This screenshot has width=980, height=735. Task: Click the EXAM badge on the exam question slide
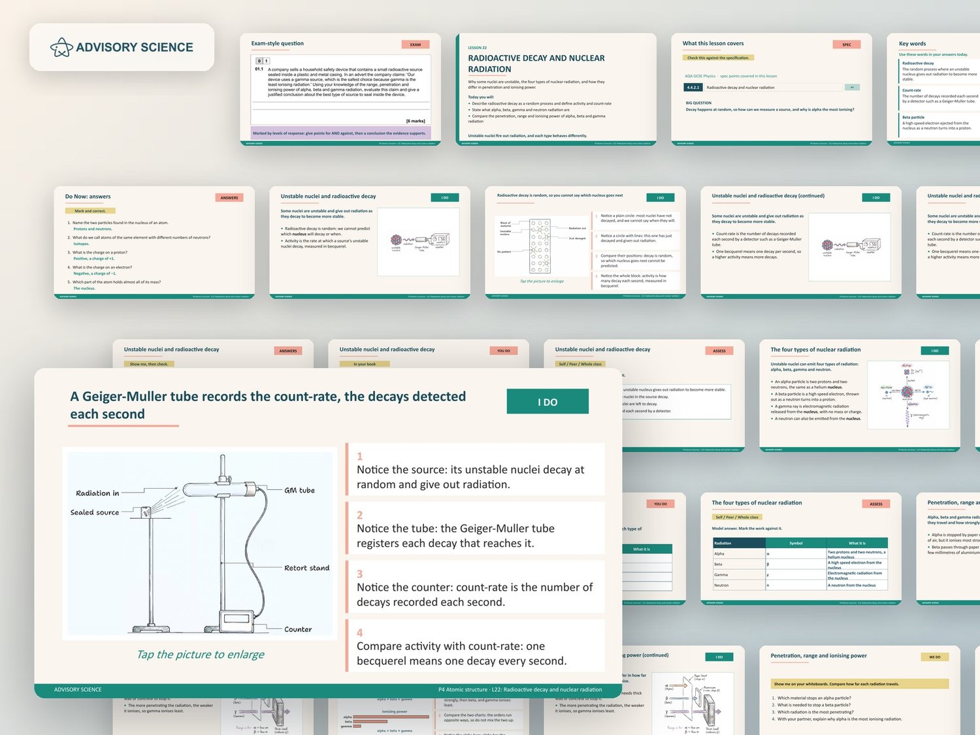tap(416, 44)
